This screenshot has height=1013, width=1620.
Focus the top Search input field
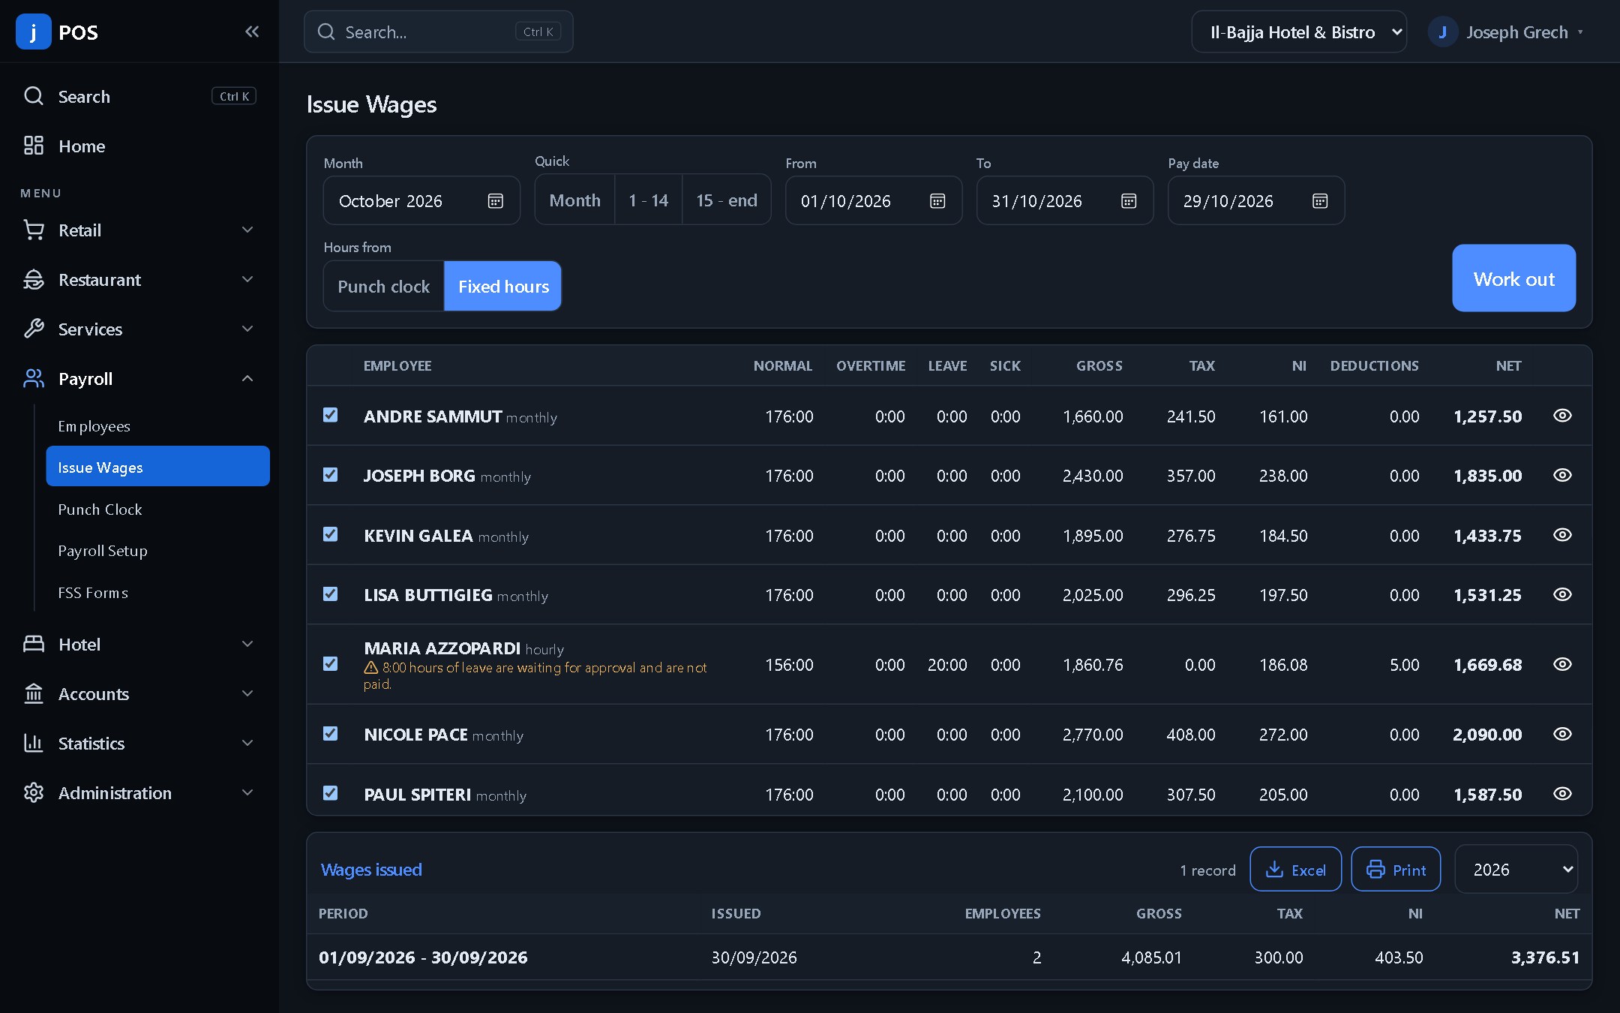(x=438, y=32)
